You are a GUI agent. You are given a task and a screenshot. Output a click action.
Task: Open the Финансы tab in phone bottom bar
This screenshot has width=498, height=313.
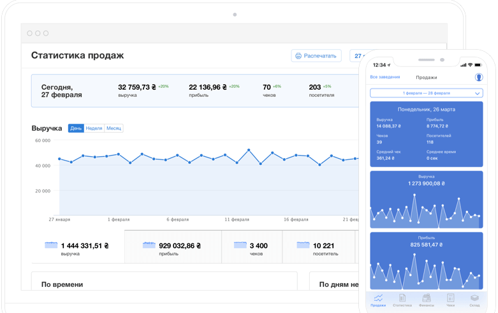(x=426, y=300)
